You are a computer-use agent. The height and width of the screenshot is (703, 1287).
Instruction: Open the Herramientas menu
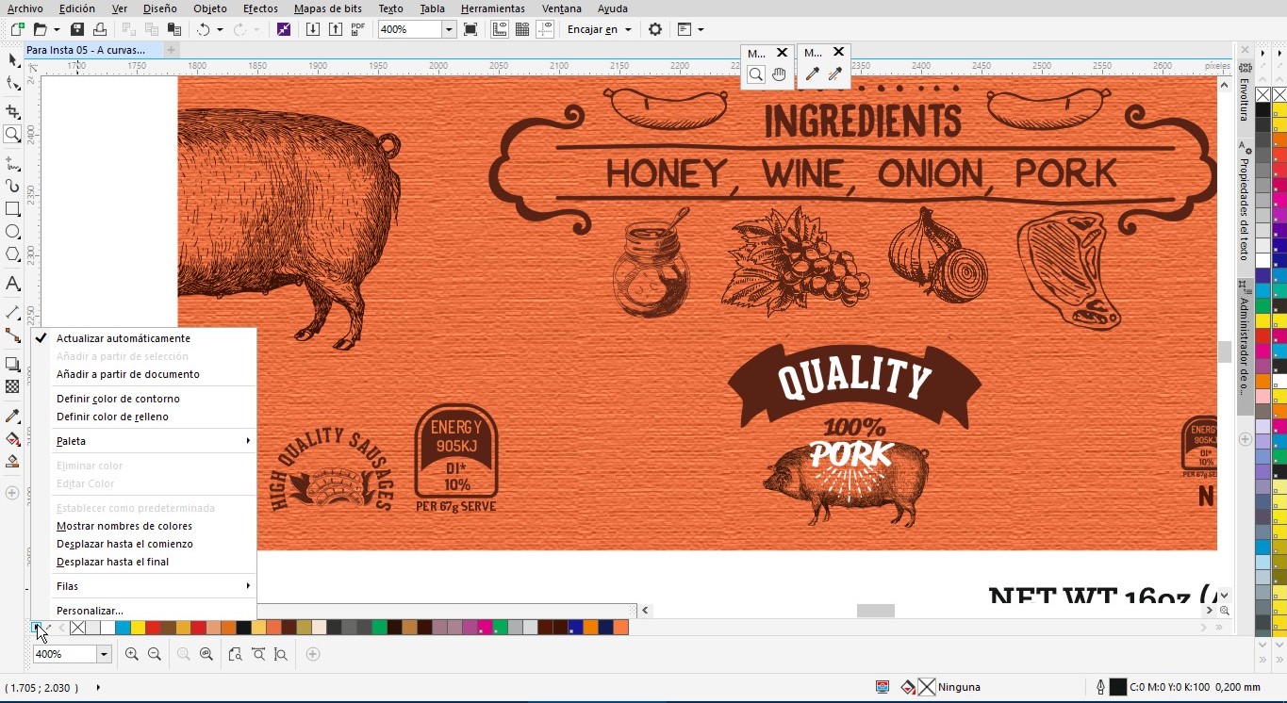(x=492, y=8)
